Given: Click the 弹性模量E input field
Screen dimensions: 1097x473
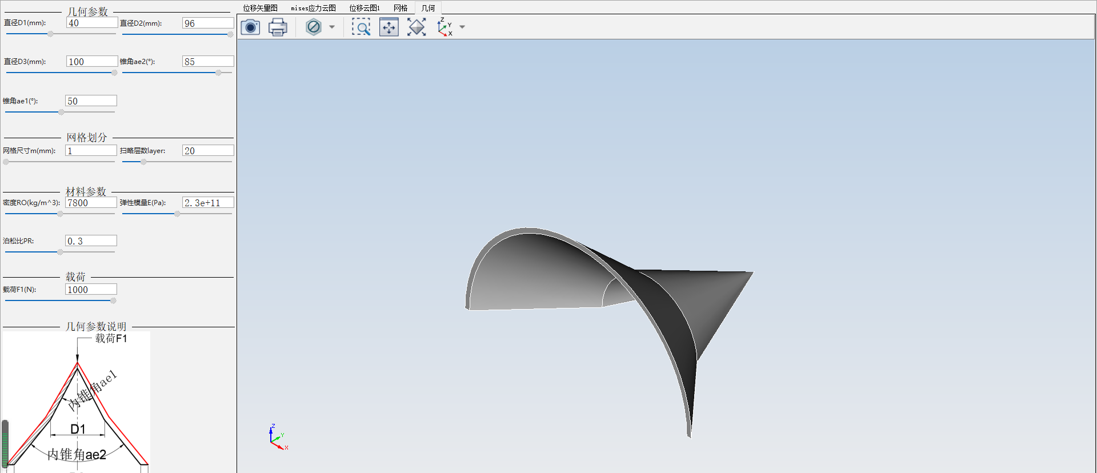Looking at the screenshot, I should tap(208, 202).
